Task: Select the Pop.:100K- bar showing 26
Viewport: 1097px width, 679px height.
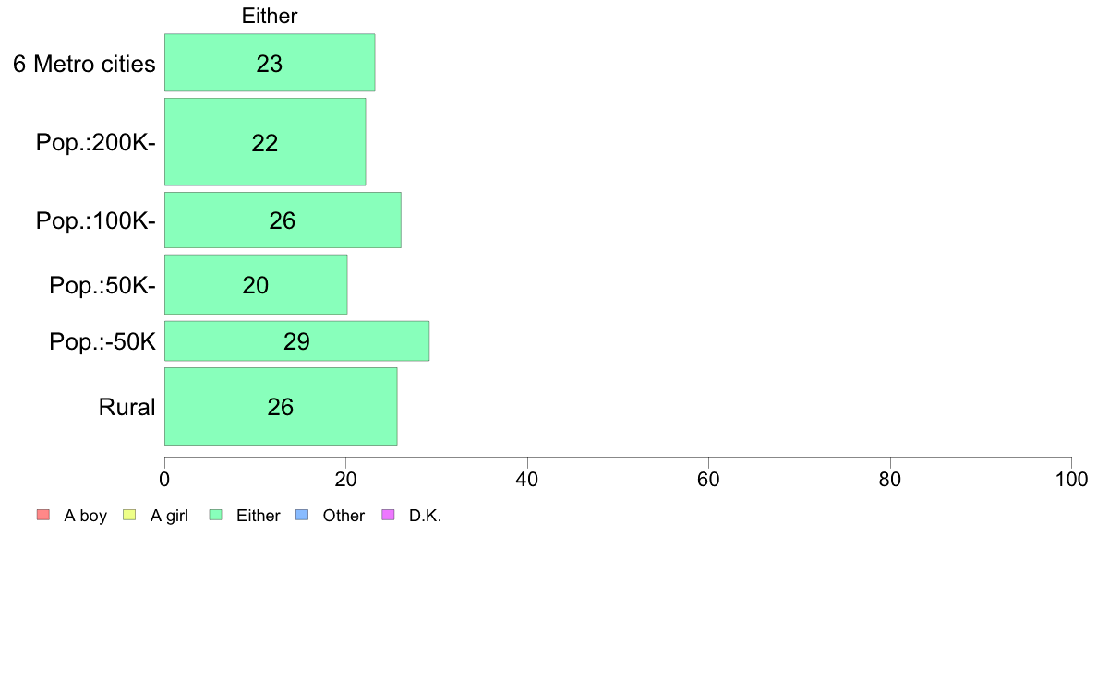Action: click(283, 220)
